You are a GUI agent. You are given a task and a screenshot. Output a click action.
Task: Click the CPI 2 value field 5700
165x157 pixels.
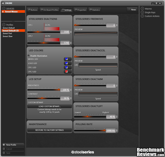pos(65,43)
